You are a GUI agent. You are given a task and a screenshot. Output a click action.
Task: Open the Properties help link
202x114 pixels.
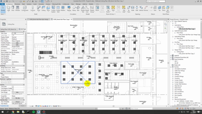(4, 106)
